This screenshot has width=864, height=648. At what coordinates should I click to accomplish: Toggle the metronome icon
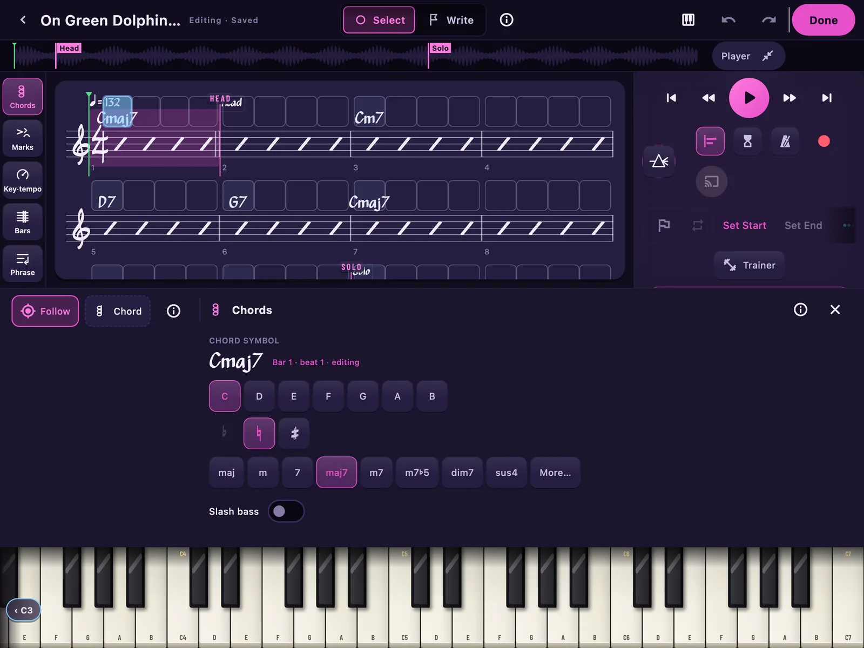[785, 141]
